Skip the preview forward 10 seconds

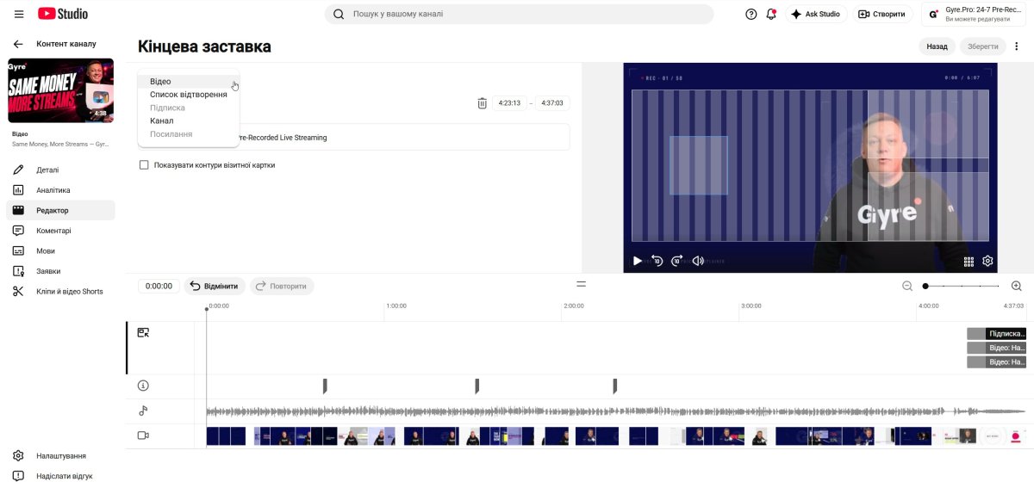[x=676, y=261]
